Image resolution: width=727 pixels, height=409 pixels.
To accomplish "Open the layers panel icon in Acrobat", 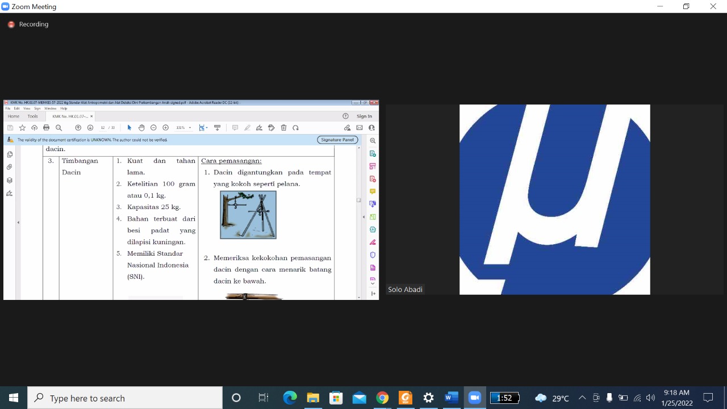I will pos(10,180).
